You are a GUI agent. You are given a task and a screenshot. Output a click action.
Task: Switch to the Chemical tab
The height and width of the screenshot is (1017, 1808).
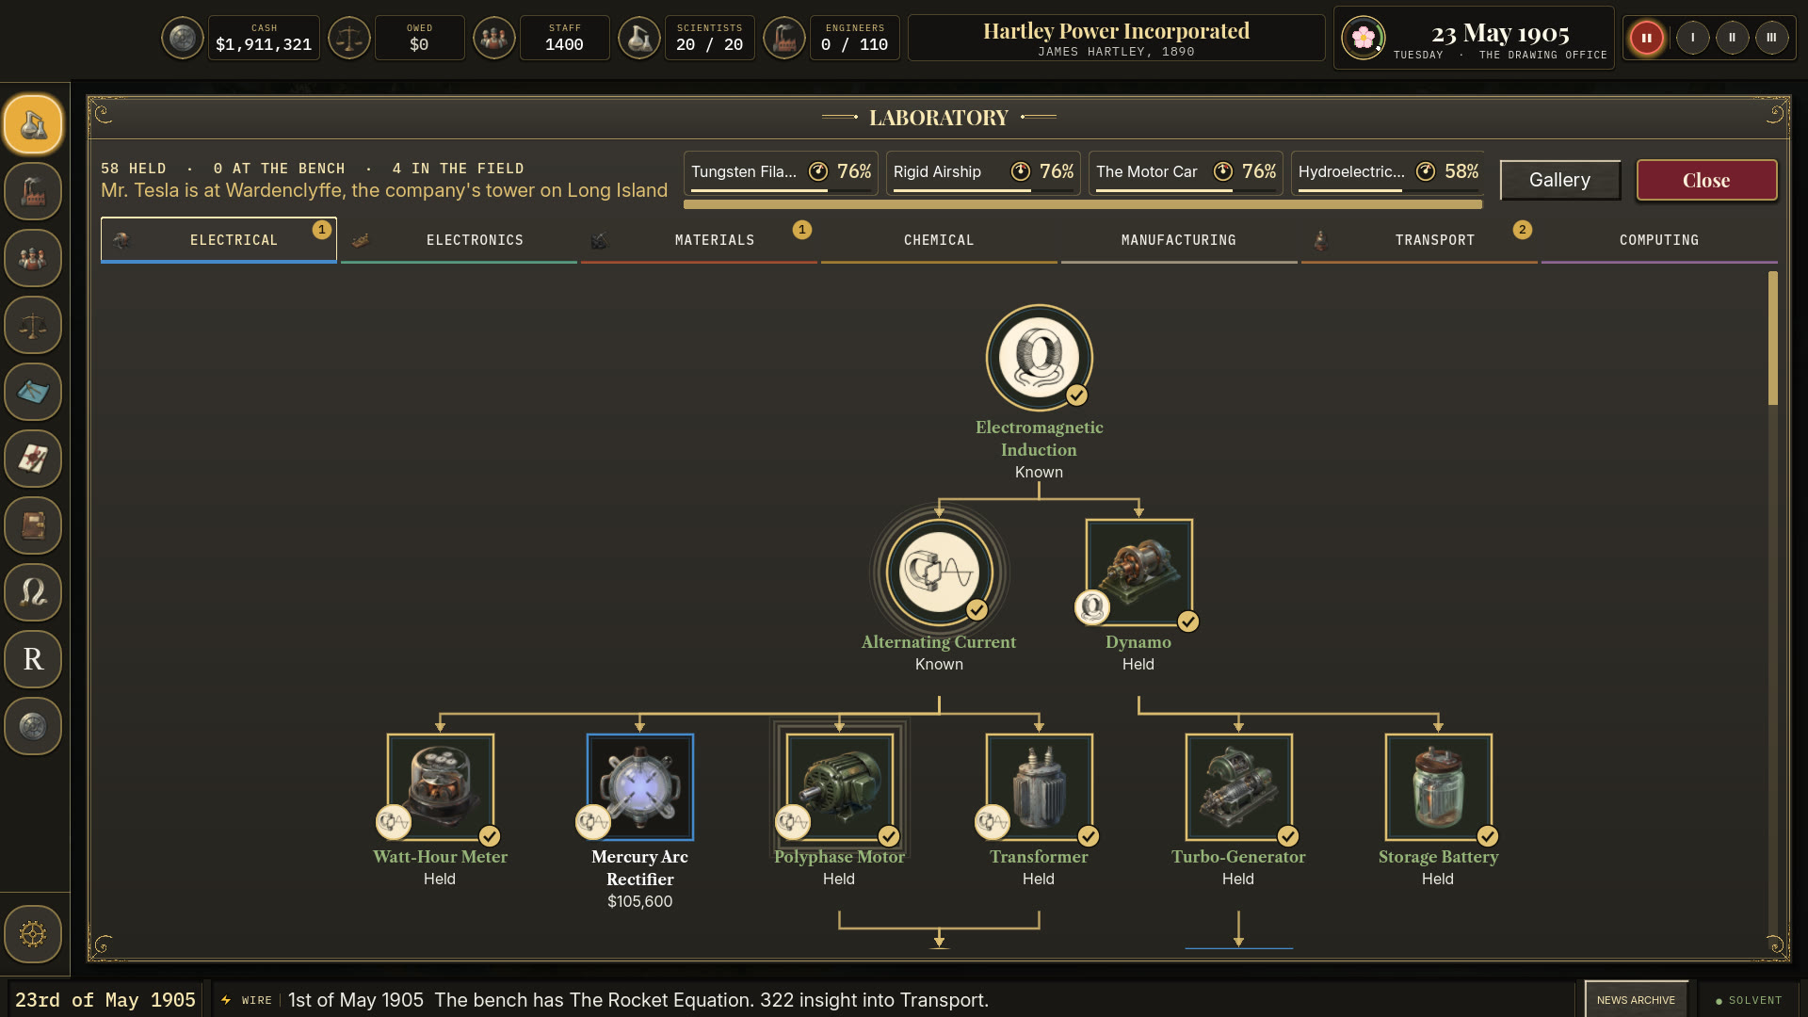click(939, 240)
